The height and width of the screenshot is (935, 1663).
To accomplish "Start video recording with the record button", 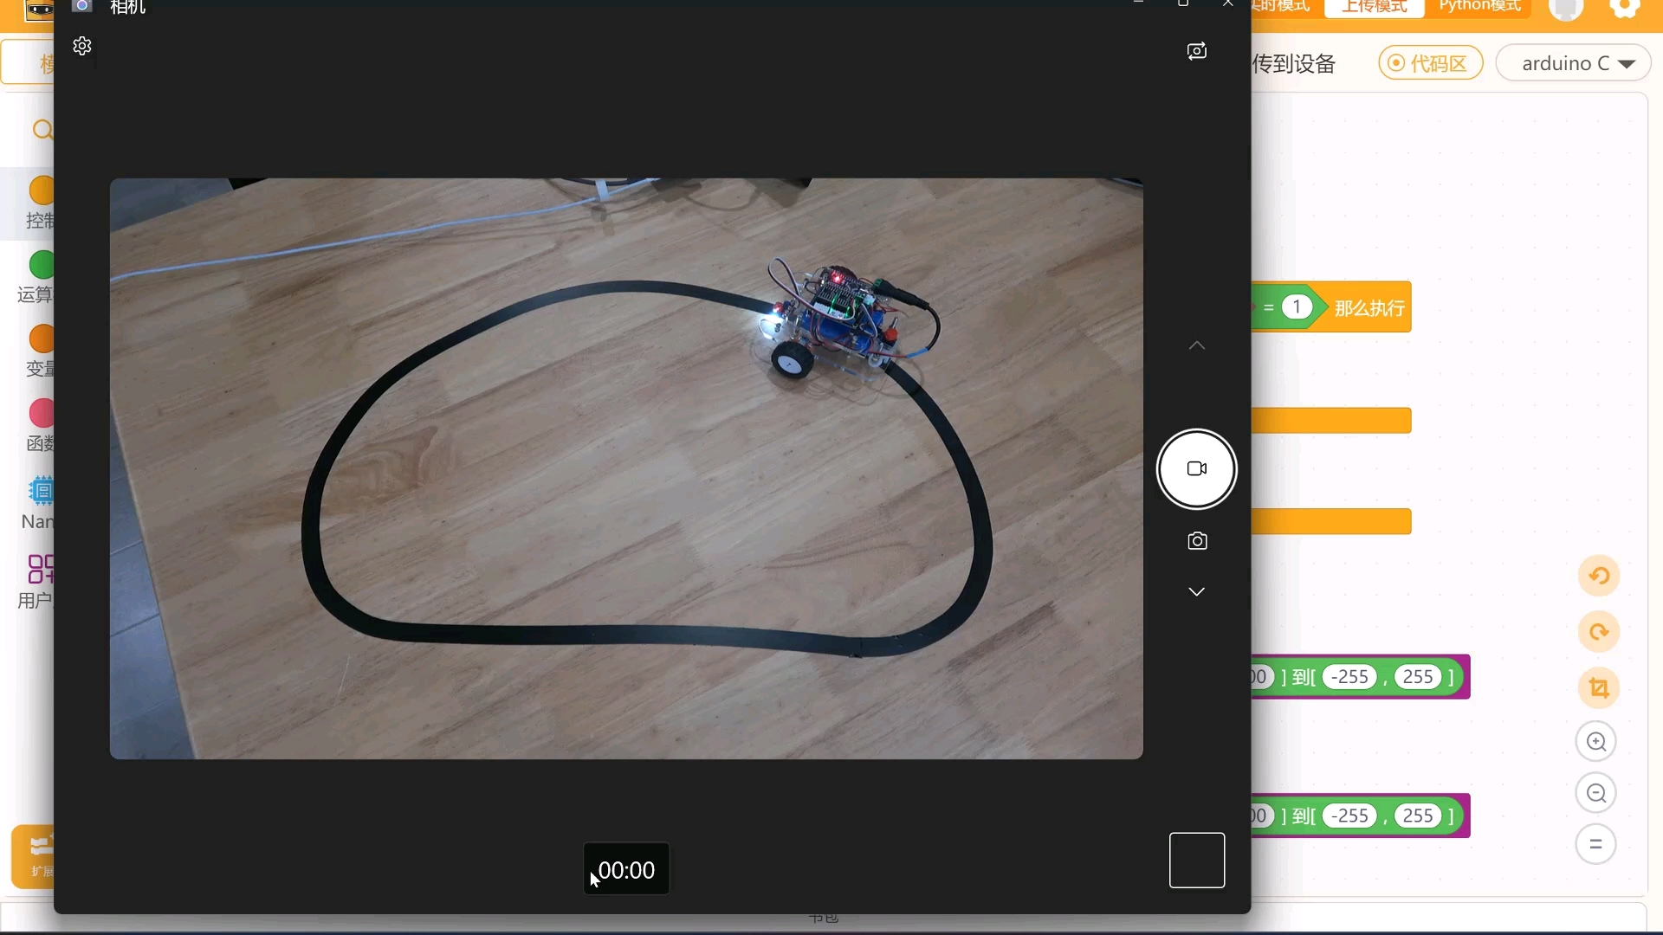I will coord(1196,469).
